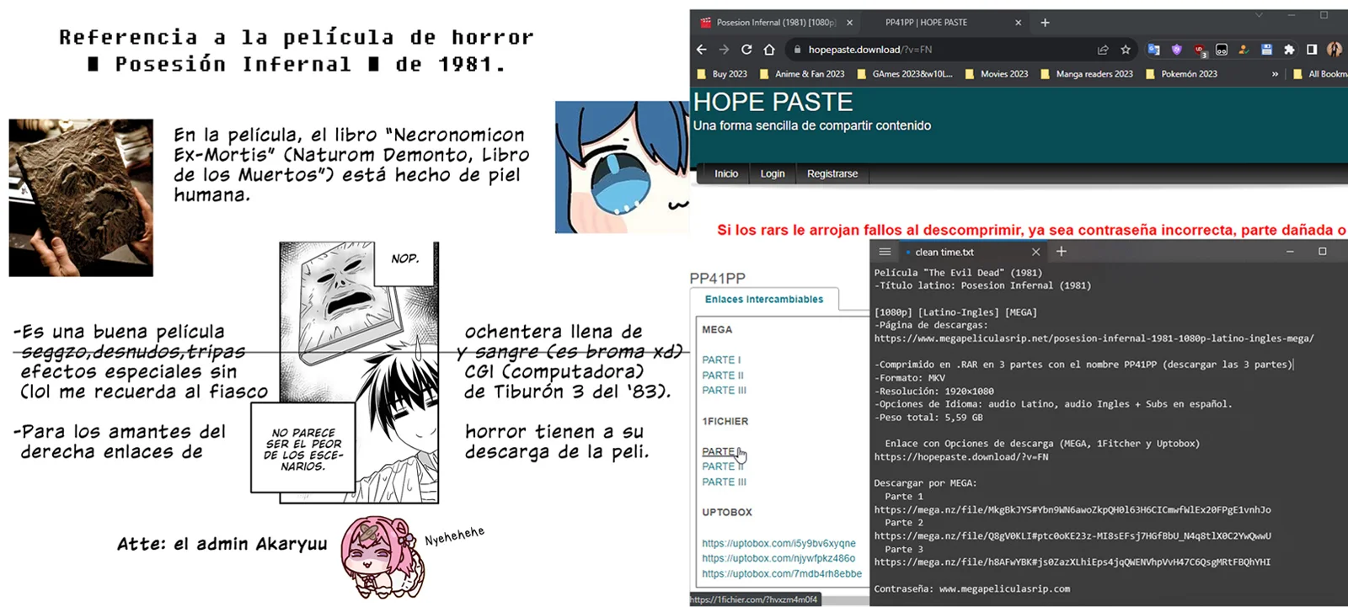Open the Google Translate extension icon
Viewport: 1348px width, 607px height.
tap(1153, 50)
